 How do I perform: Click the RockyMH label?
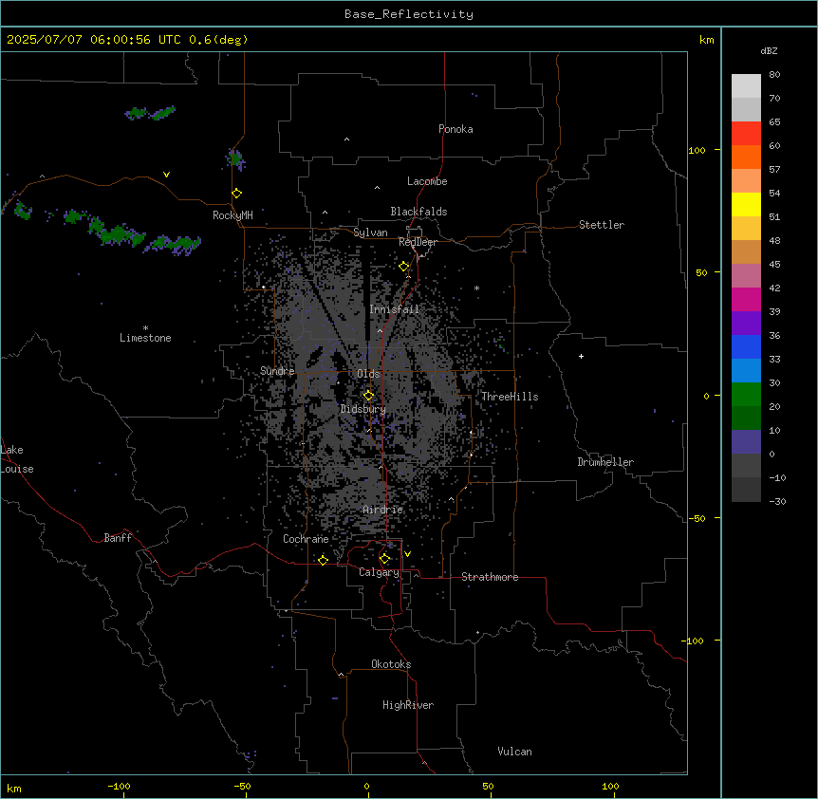[232, 215]
